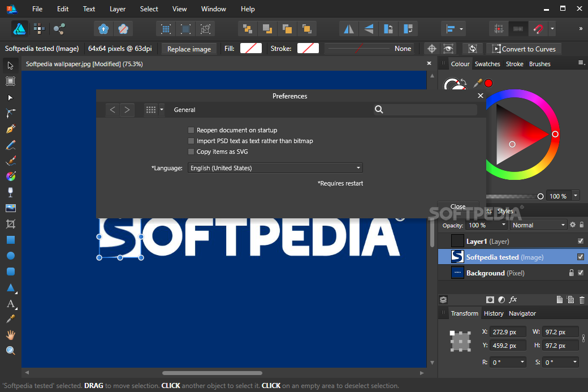Enable Copy items as SVG
The width and height of the screenshot is (588, 392).
191,152
